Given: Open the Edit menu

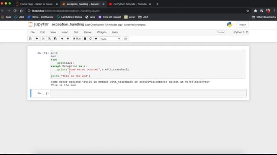Looking at the screenshot, I should coord(42,32).
